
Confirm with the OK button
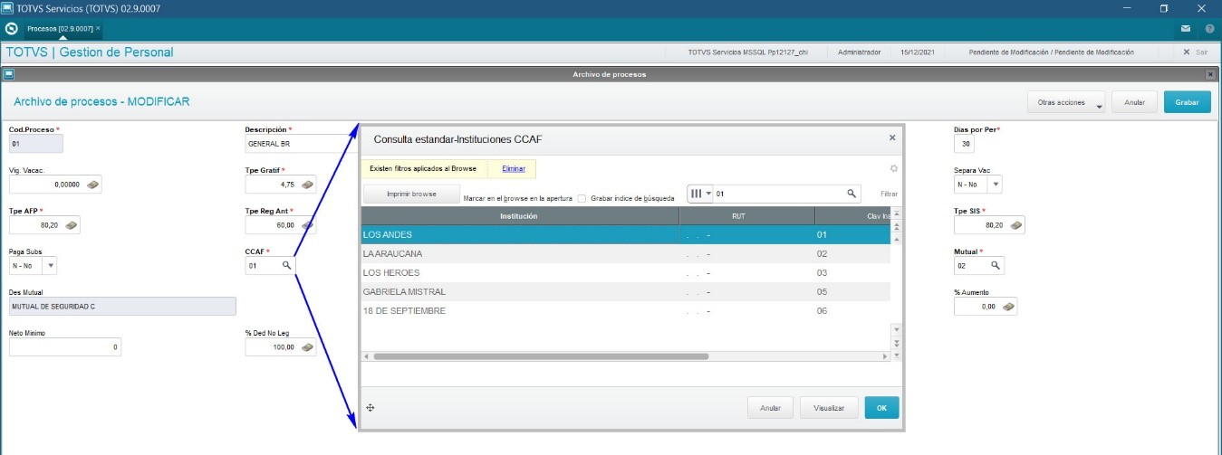[881, 408]
